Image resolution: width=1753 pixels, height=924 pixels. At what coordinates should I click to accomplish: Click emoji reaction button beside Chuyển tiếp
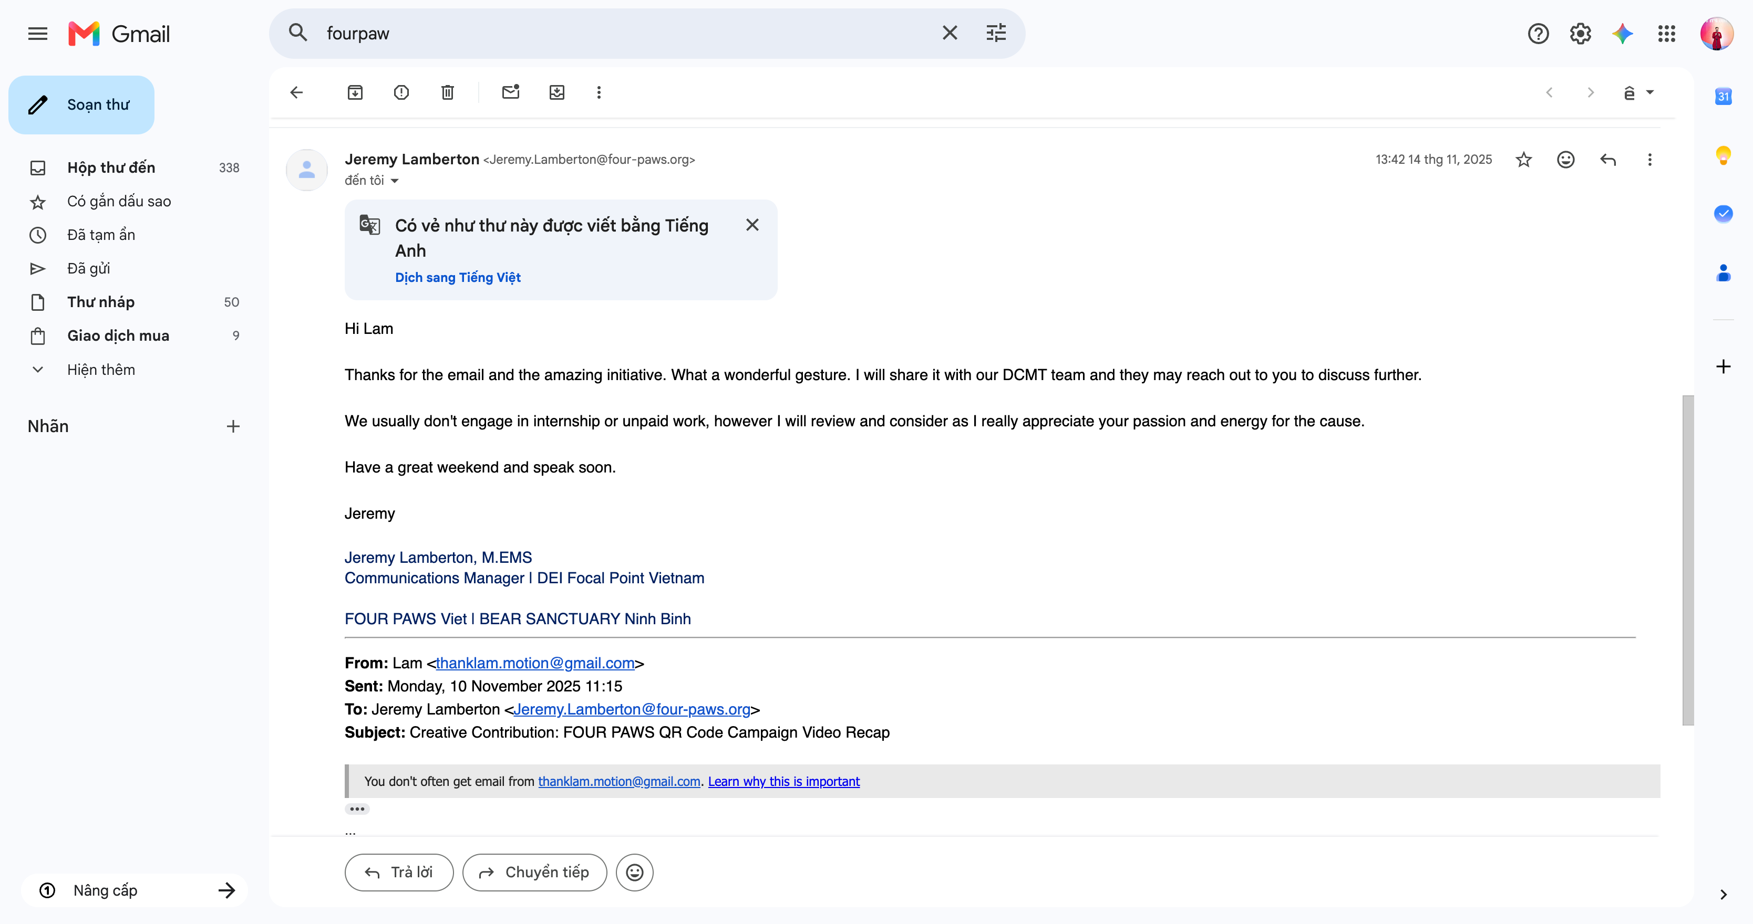click(634, 873)
